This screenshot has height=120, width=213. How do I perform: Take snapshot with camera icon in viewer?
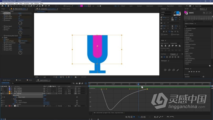[76, 77]
